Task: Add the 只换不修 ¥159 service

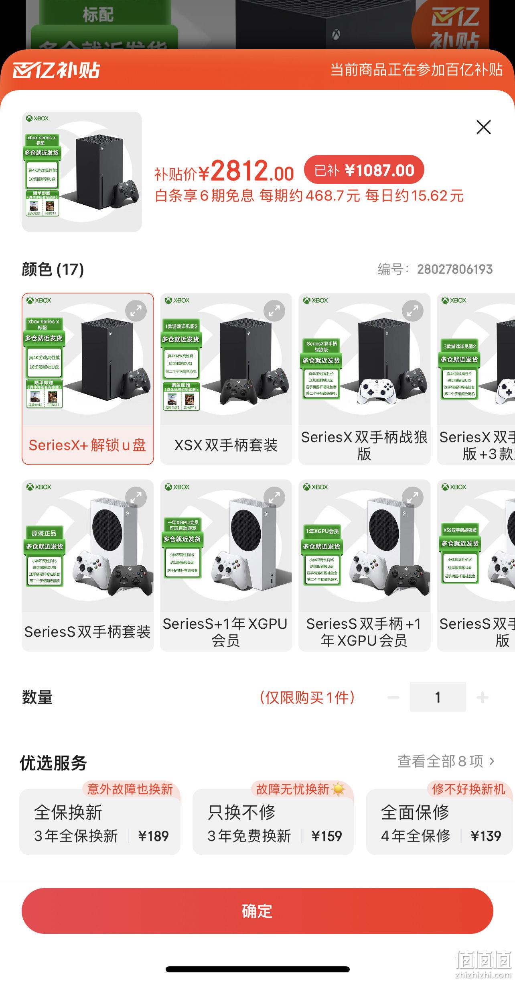Action: coord(273,822)
